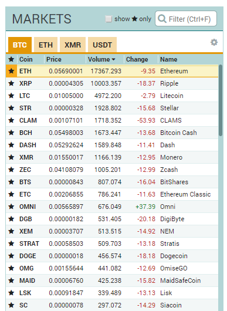Click the ETH volume 17367.293
The width and height of the screenshot is (227, 311).
point(106,71)
